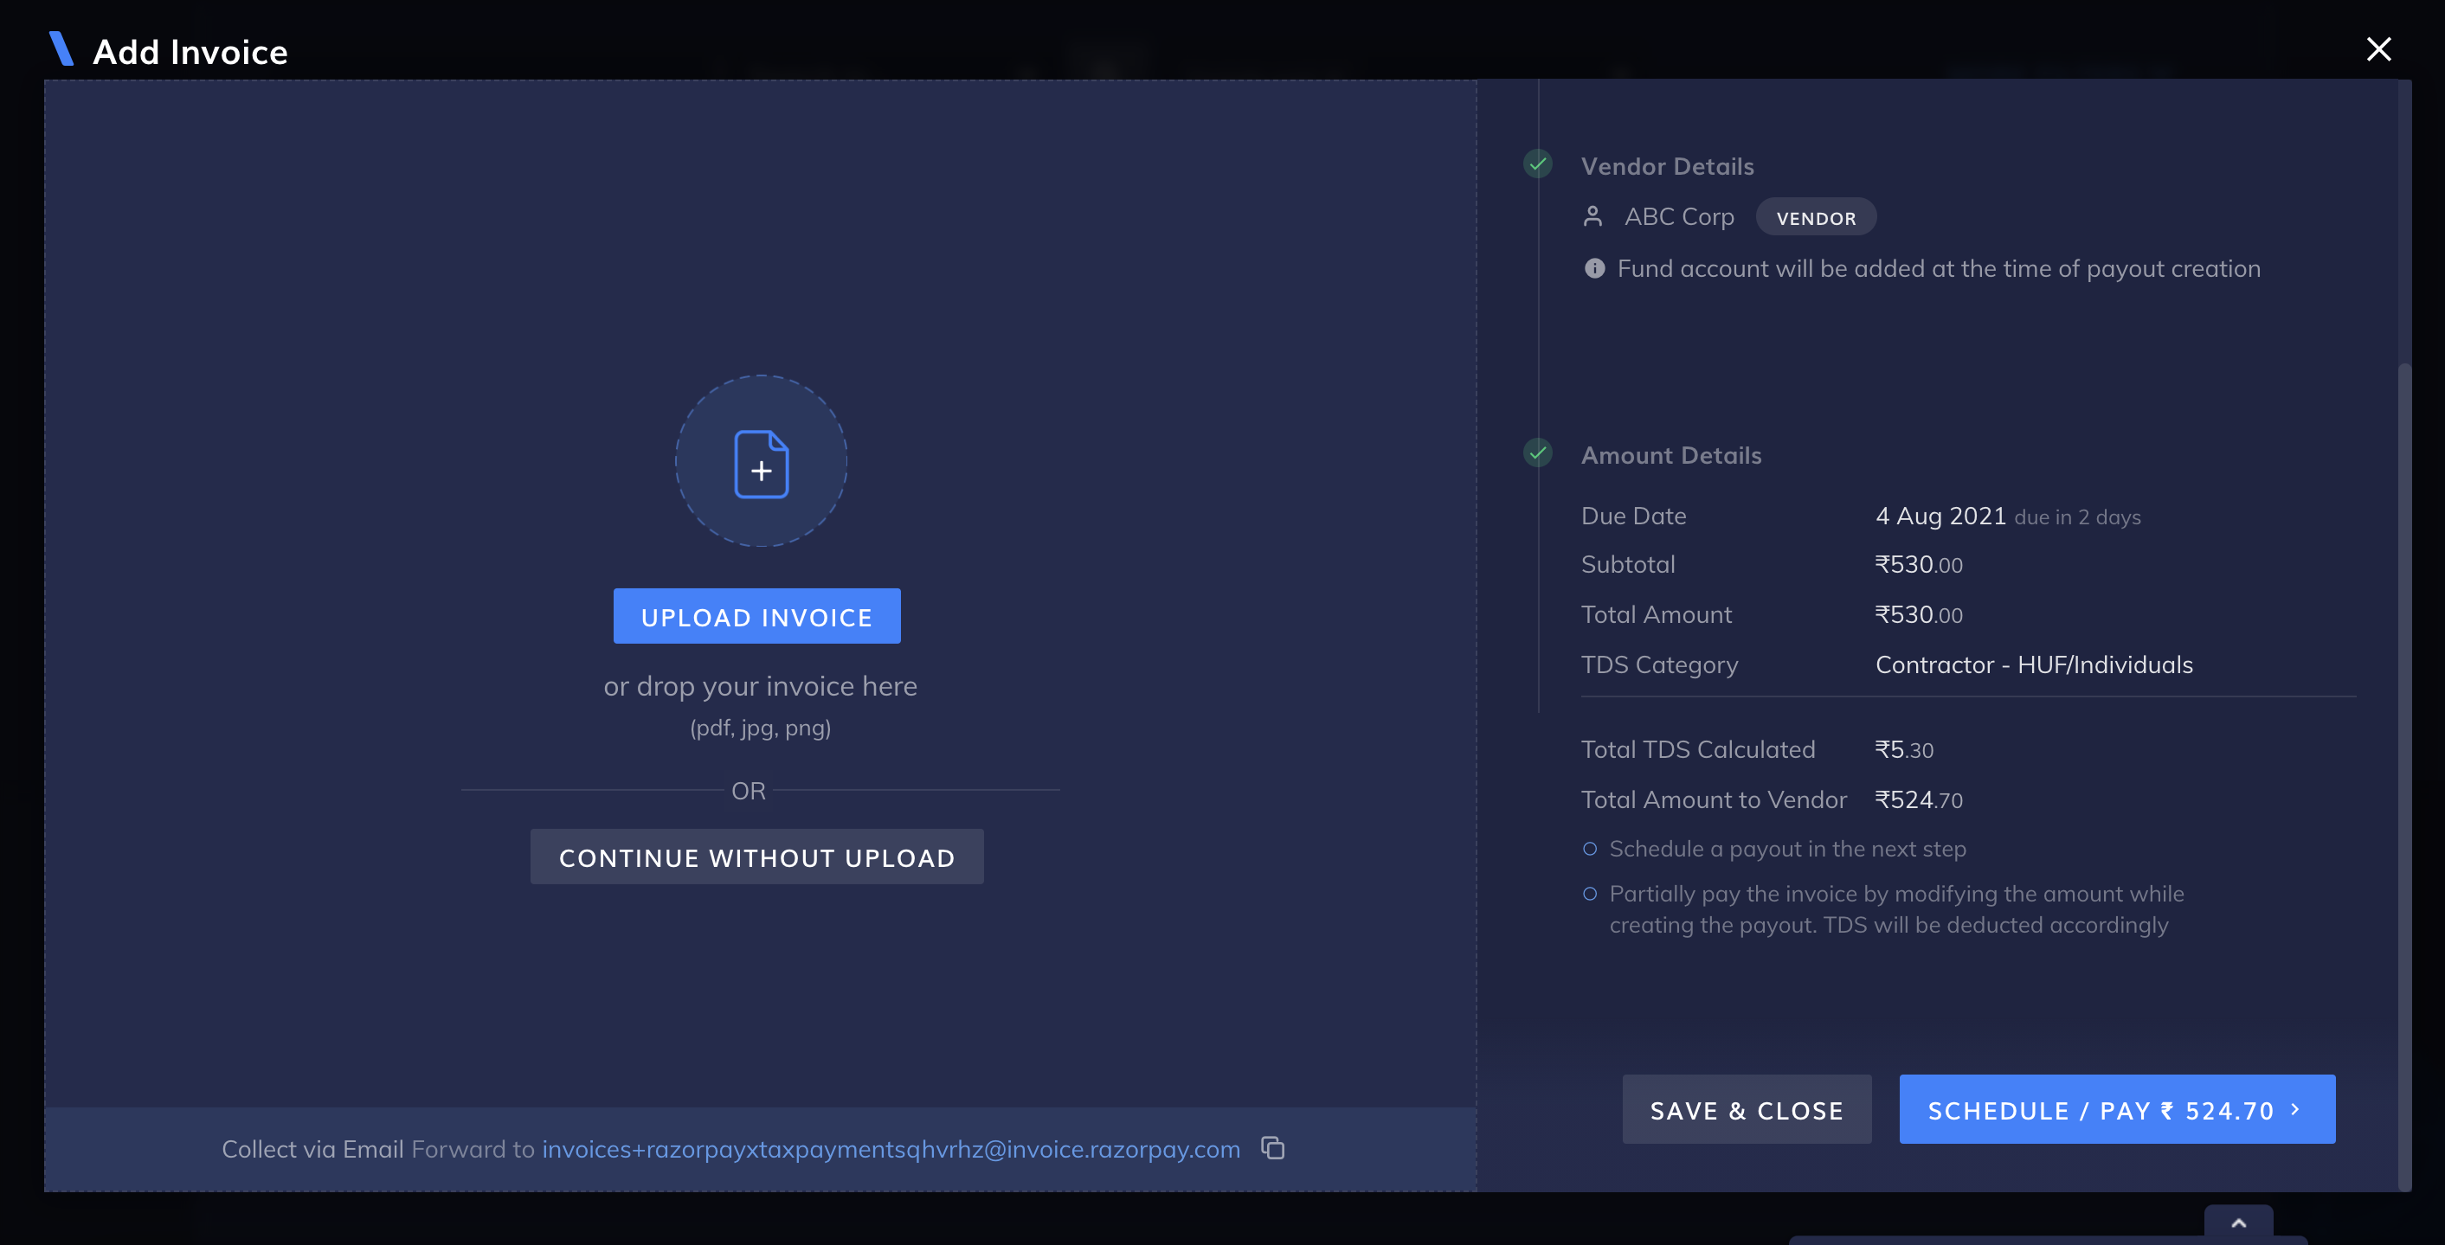Click the 'due in 2 days' text
This screenshot has height=1245, width=2445.
[x=2076, y=517]
